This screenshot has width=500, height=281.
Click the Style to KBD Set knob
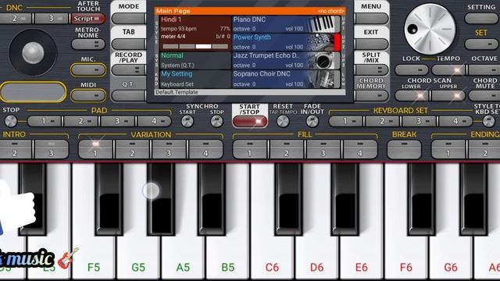click(488, 121)
